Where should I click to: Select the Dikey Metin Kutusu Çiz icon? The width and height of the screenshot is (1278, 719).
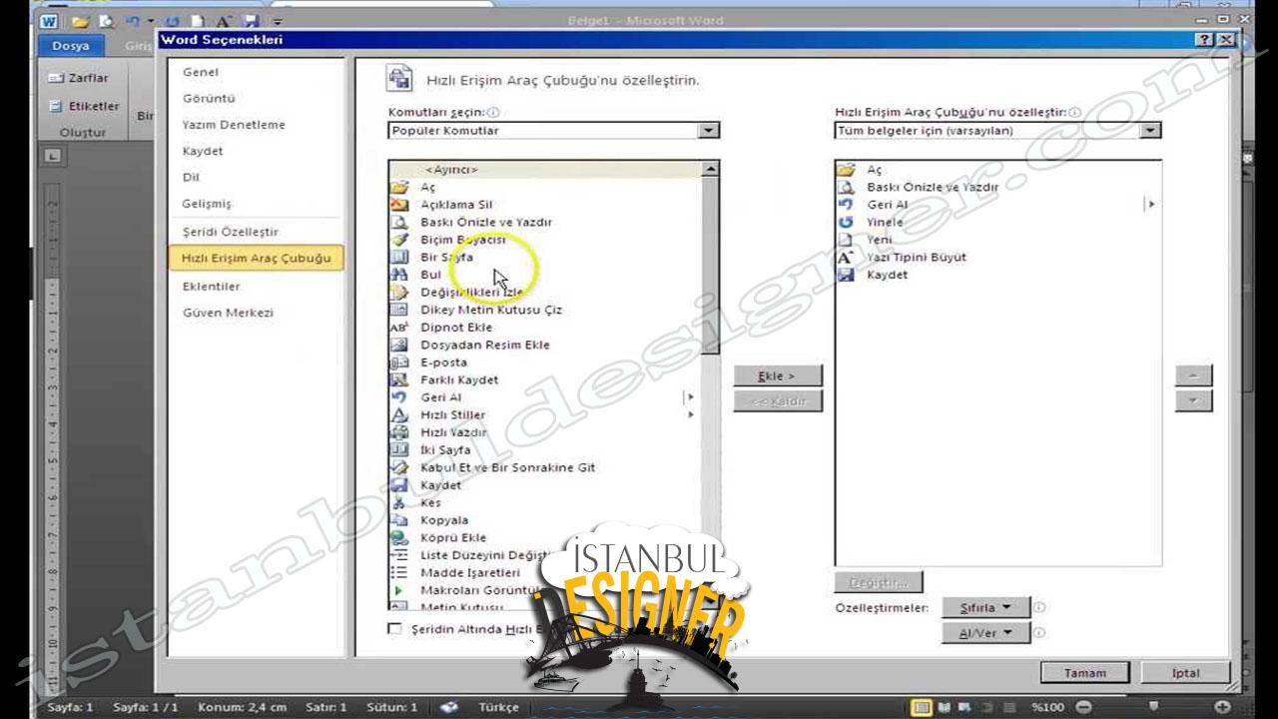[399, 310]
